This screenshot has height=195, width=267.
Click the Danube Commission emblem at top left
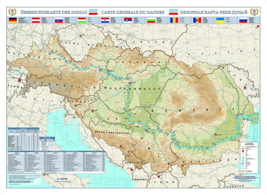[12, 12]
